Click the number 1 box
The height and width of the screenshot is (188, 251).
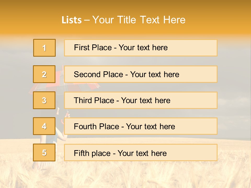tap(44, 48)
